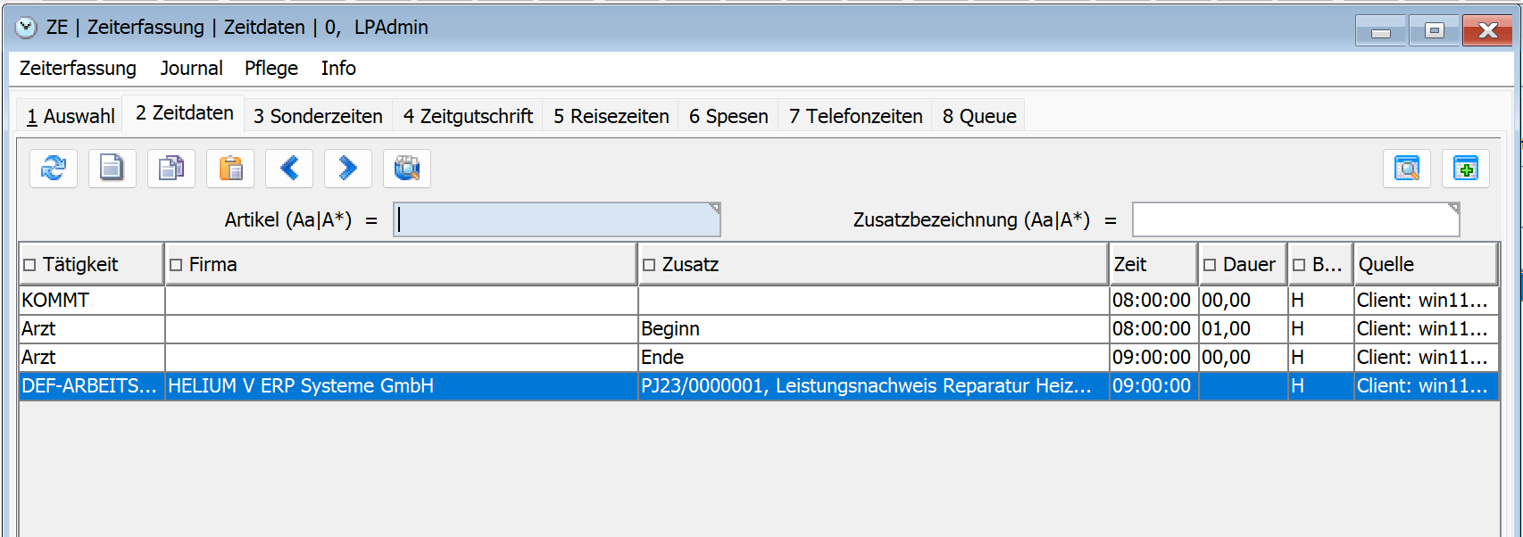Click the refresh icon in the toolbar
The image size is (1523, 537).
click(54, 169)
